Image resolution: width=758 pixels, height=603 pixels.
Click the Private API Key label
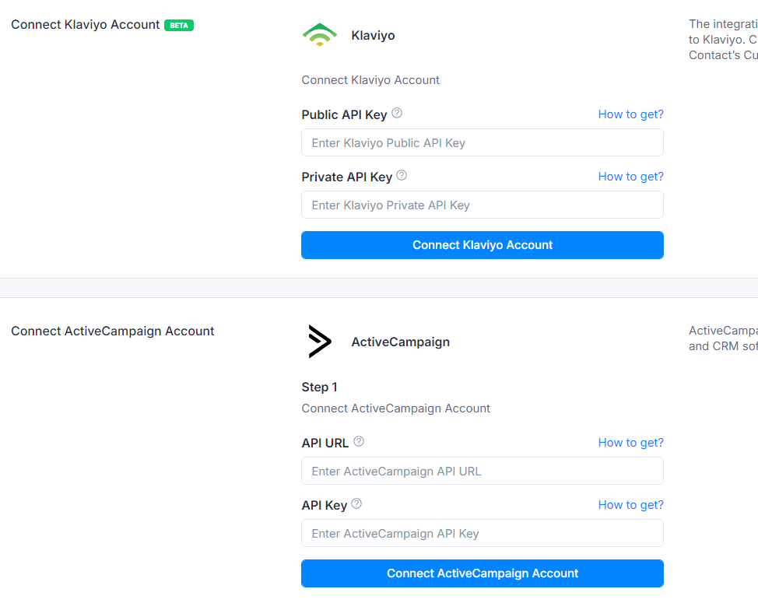346,177
